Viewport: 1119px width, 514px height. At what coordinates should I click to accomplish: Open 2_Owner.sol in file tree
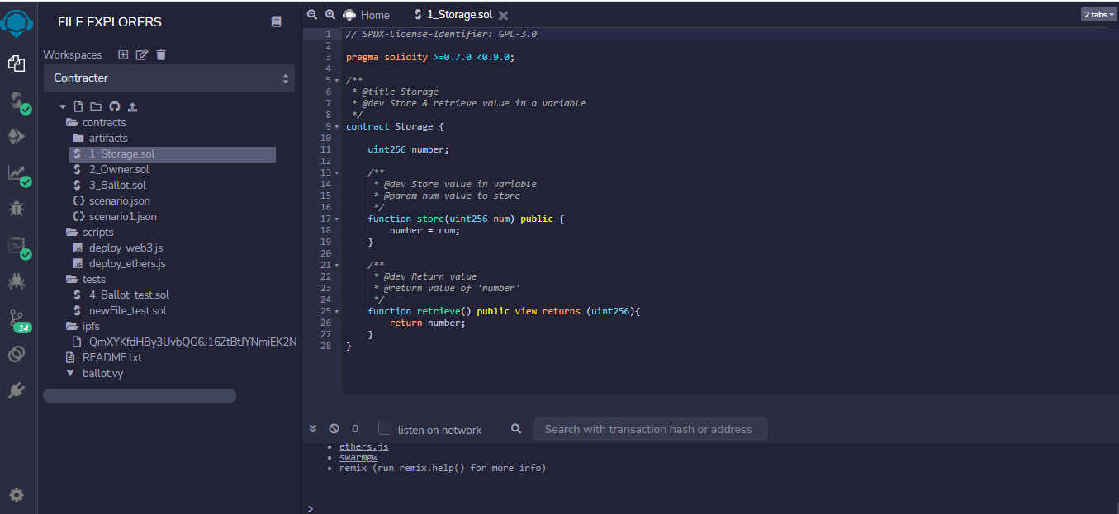[x=119, y=169]
